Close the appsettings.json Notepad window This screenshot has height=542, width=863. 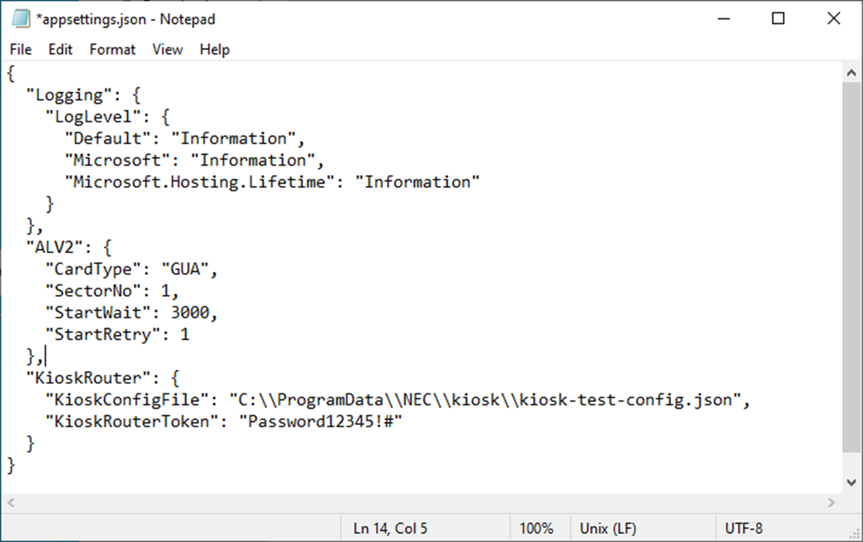click(x=834, y=19)
